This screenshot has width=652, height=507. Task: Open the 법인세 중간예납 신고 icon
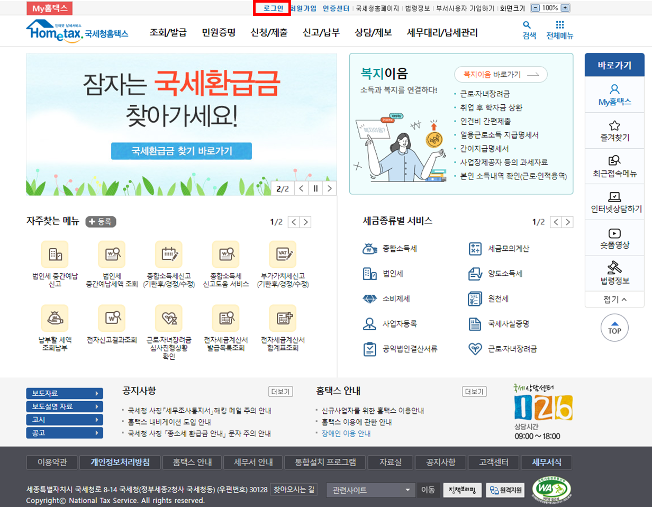click(x=55, y=254)
